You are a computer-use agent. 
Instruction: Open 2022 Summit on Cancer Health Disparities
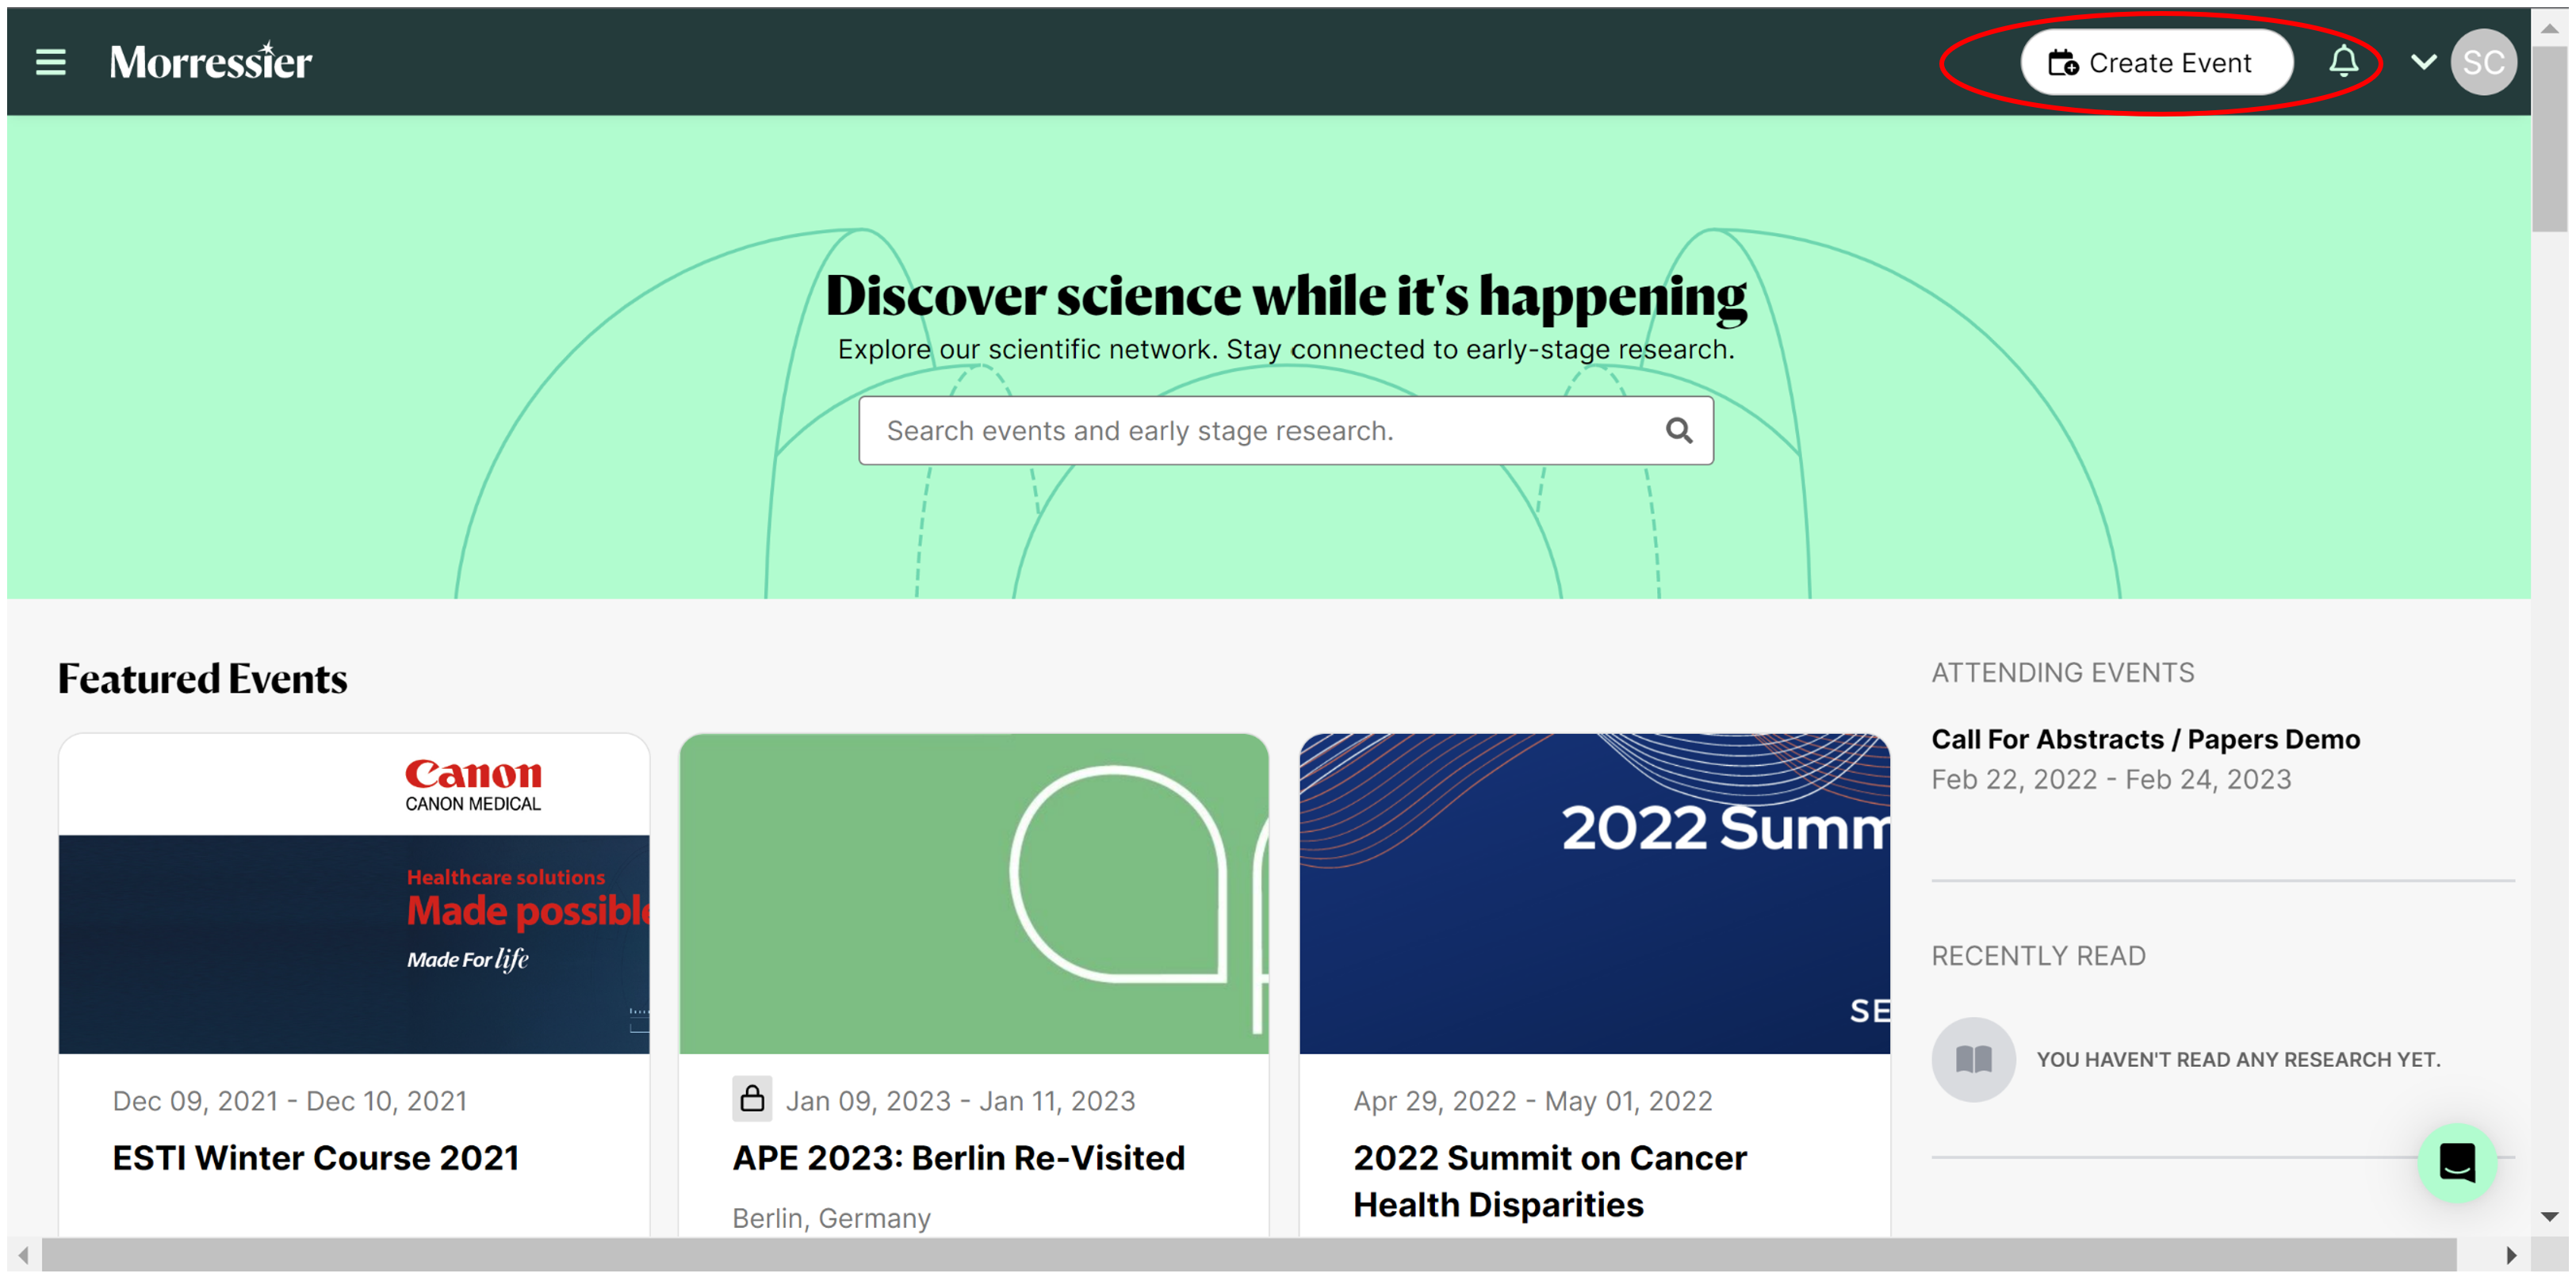click(x=1550, y=1180)
